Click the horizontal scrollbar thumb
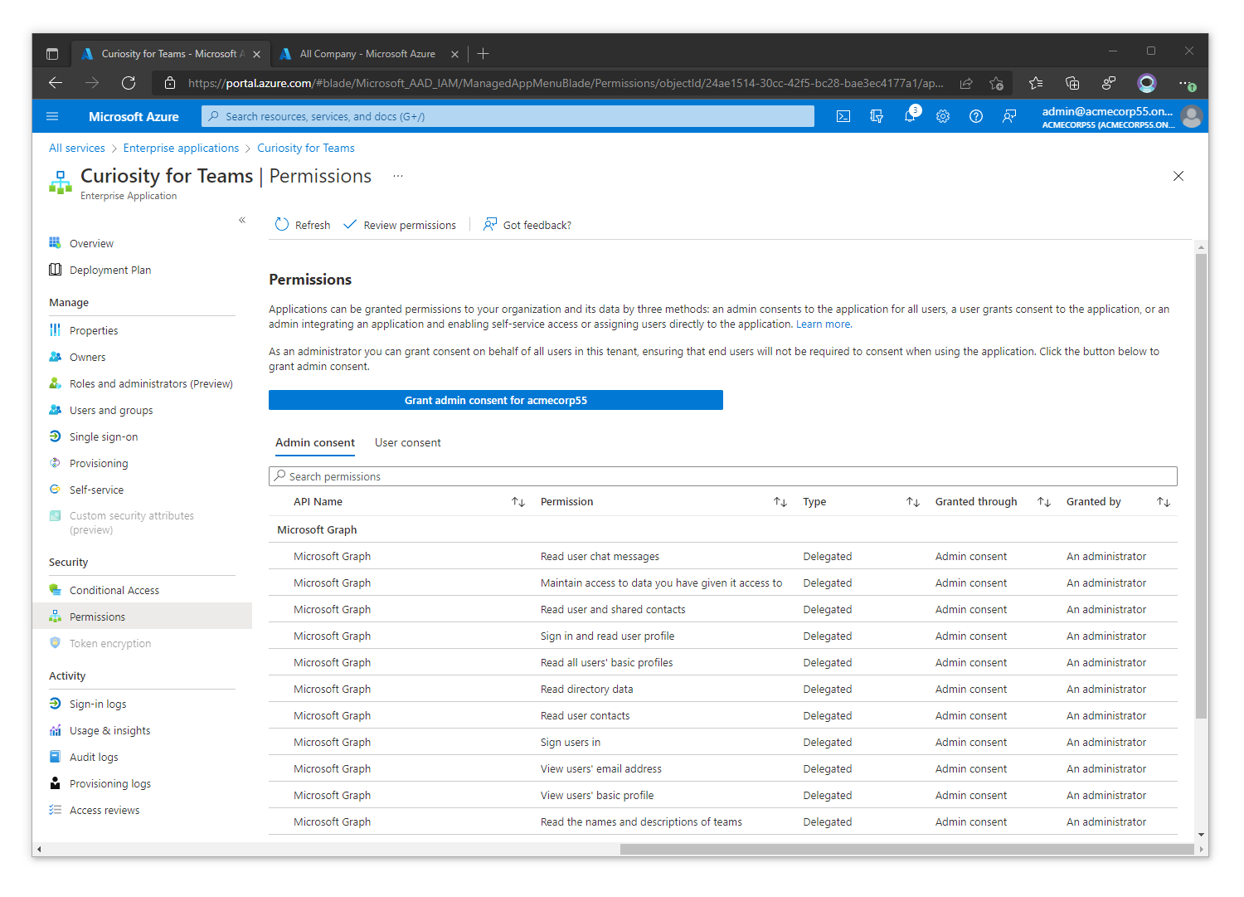The width and height of the screenshot is (1244, 897). [906, 849]
